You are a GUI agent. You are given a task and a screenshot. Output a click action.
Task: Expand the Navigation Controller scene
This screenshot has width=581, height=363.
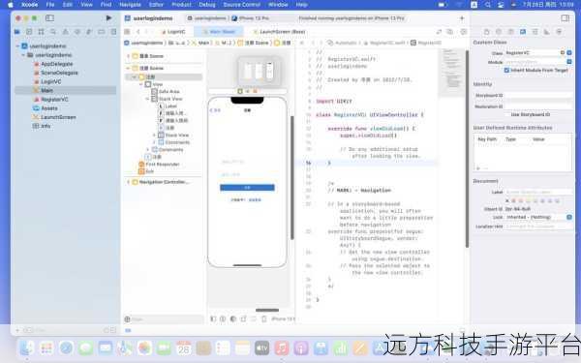point(128,182)
